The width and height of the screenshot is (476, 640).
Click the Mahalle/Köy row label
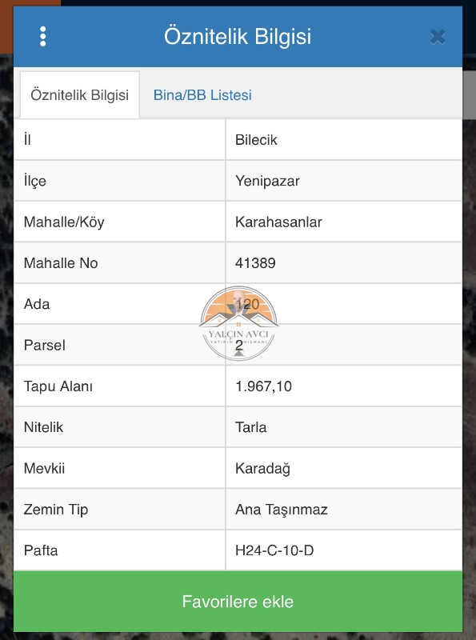point(64,222)
